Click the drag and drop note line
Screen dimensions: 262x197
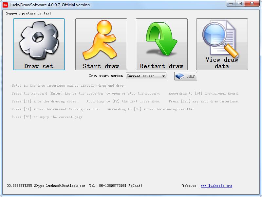[x=68, y=85]
